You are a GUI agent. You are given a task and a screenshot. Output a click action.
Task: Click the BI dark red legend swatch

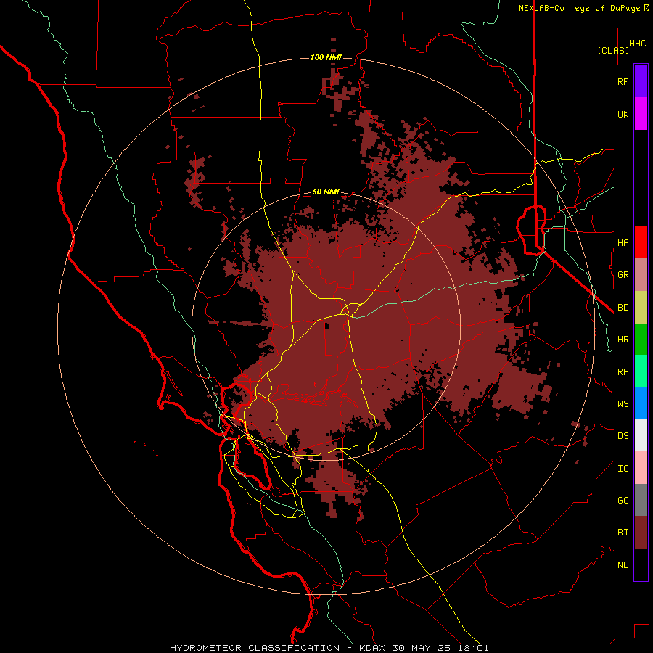point(641,533)
